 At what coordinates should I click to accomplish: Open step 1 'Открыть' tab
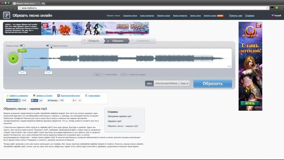coord(92,41)
